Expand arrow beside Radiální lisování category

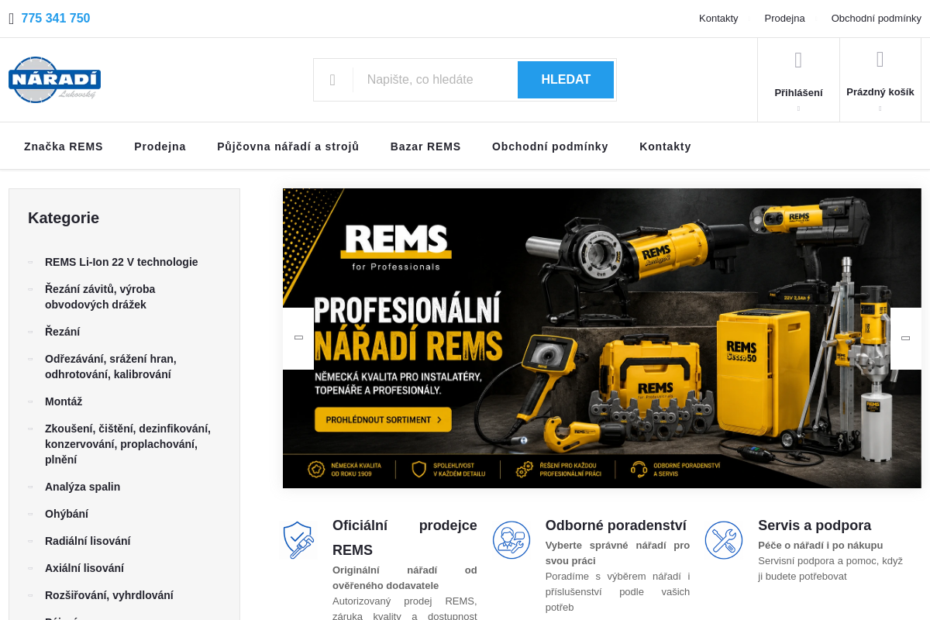pos(30,541)
